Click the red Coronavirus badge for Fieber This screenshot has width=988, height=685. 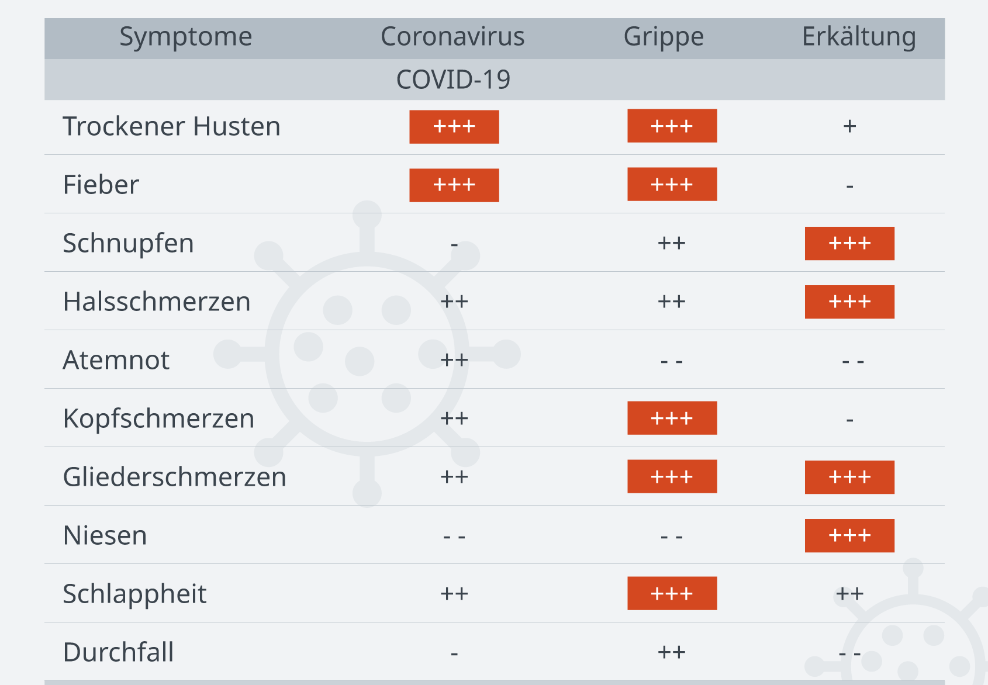454,185
